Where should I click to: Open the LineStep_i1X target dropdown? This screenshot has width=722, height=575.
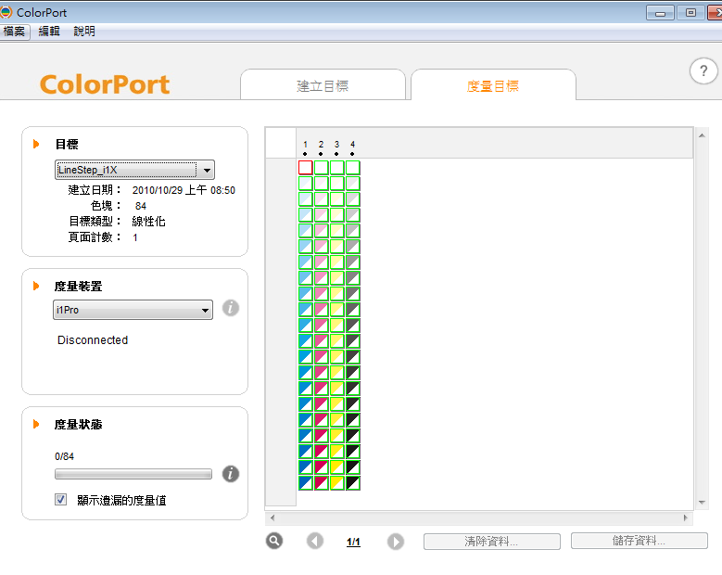[134, 170]
